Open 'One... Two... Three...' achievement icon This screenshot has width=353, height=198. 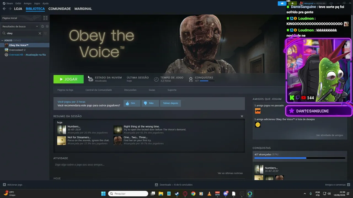[118, 141]
